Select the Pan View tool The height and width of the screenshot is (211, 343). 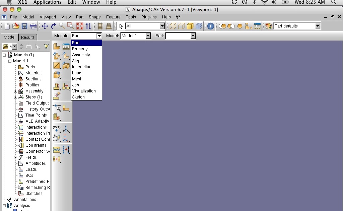click(45, 26)
